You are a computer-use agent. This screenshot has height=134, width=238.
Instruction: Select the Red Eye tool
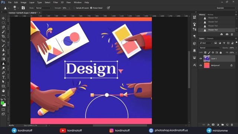(x=3, y=41)
